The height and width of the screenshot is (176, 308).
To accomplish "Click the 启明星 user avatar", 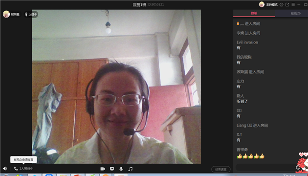I will [6, 14].
